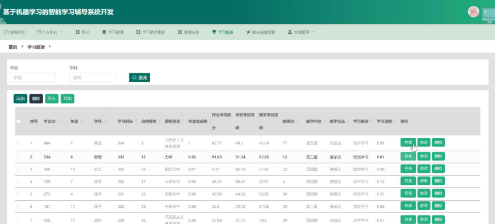The width and height of the screenshot is (495, 224).
Task: Click the user avatar in the header
Action: tap(473, 12)
